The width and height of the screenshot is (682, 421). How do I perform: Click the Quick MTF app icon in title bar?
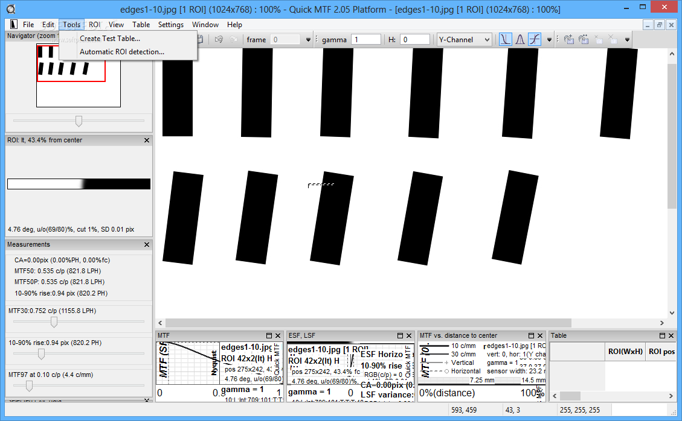pyautogui.click(x=11, y=9)
